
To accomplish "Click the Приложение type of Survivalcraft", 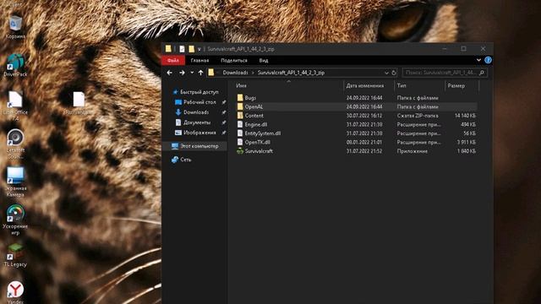I will coord(413,151).
